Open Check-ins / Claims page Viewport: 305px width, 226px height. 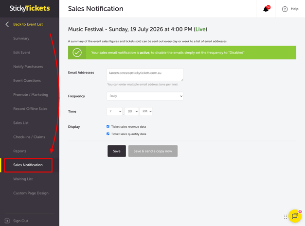click(29, 137)
